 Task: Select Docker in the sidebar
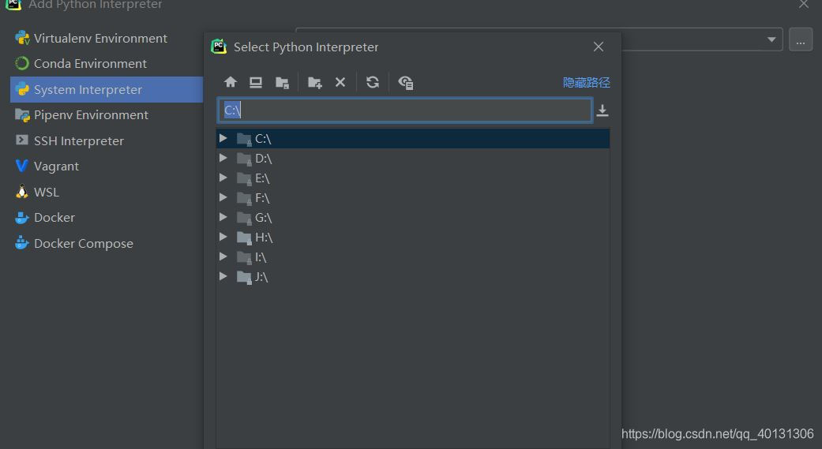pos(107,218)
